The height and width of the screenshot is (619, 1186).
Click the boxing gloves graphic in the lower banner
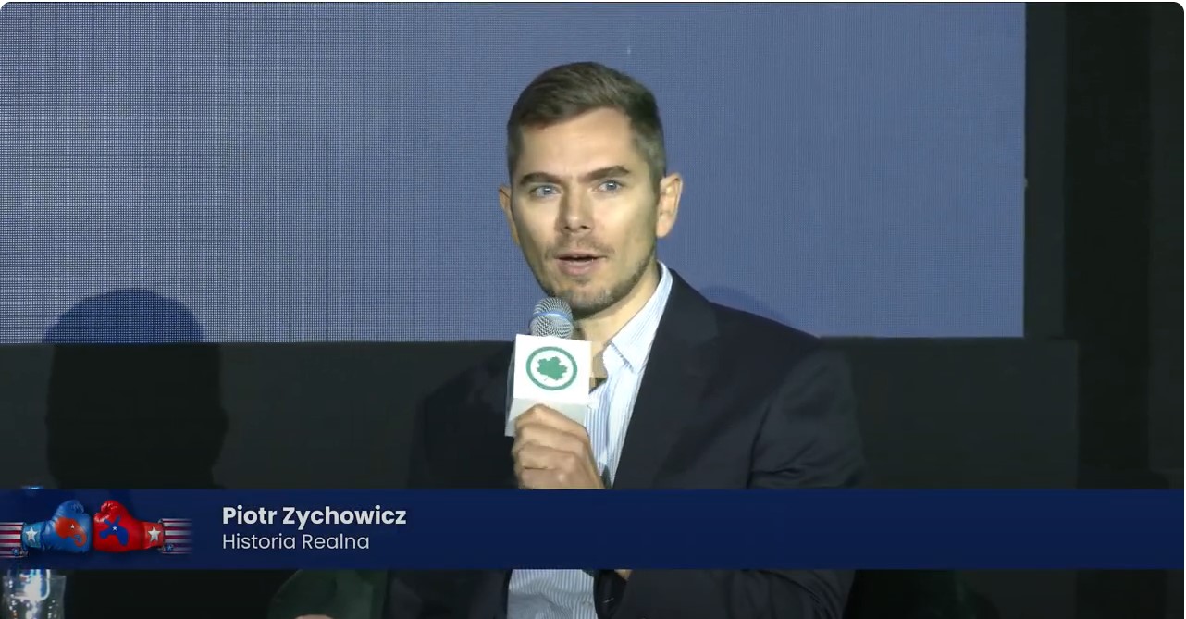point(95,526)
